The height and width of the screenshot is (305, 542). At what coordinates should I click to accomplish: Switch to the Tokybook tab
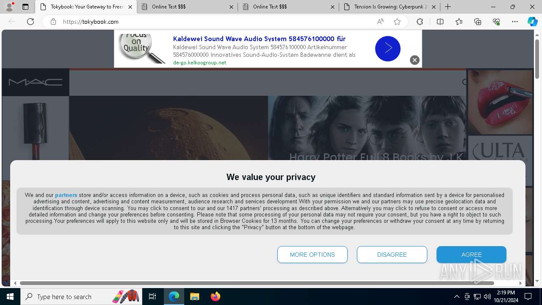click(x=86, y=7)
